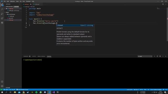This screenshot has width=168, height=94.
Task: Click the code minimap
Action: tap(158, 8)
